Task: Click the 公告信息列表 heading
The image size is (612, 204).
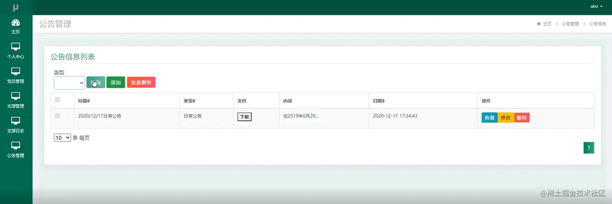Action: tap(73, 57)
